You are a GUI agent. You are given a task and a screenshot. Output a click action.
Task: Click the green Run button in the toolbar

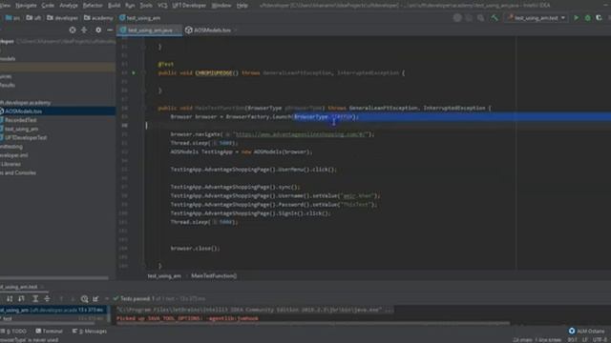point(577,18)
